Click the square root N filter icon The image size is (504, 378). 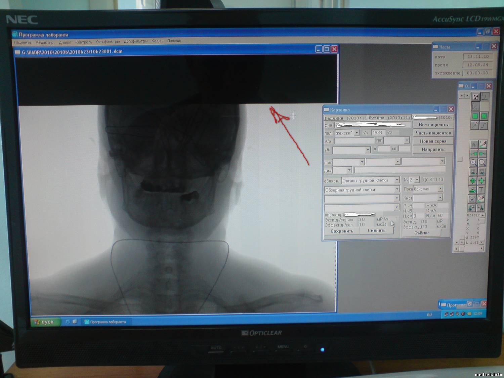tap(474, 144)
